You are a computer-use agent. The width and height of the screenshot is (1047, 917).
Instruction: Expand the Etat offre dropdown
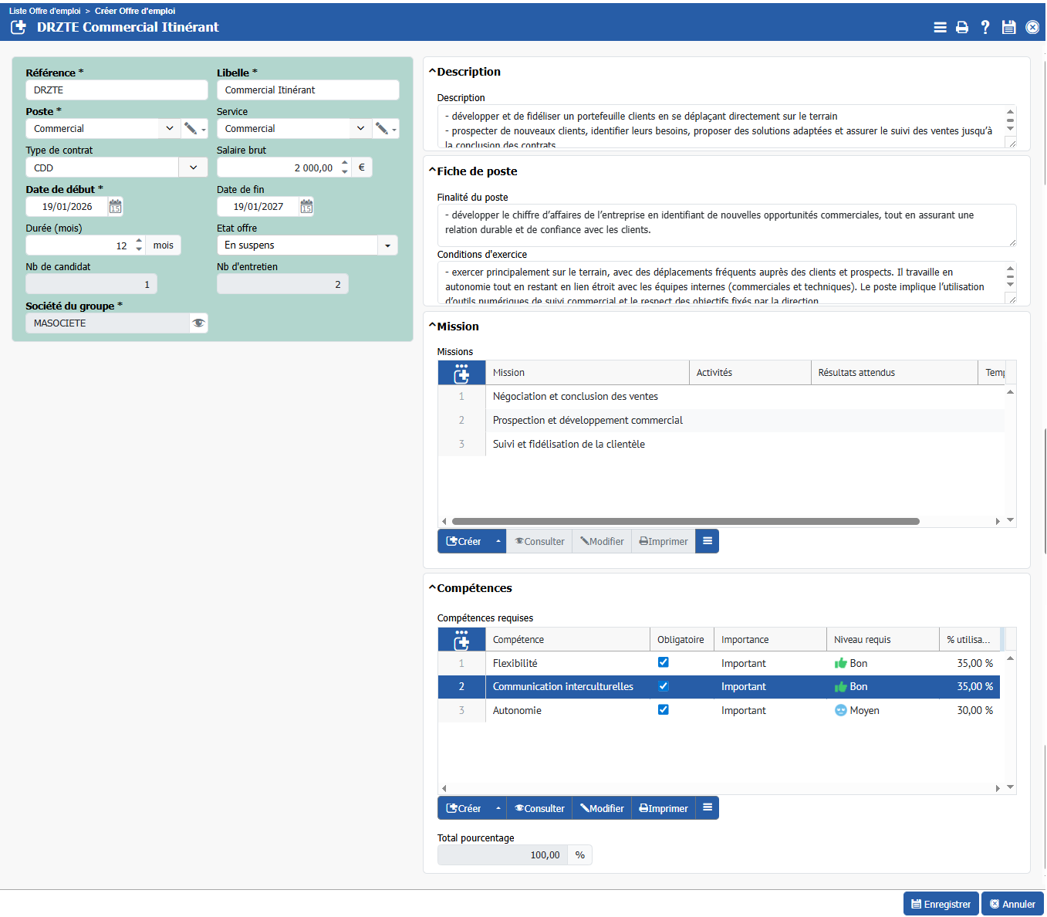[x=387, y=245]
